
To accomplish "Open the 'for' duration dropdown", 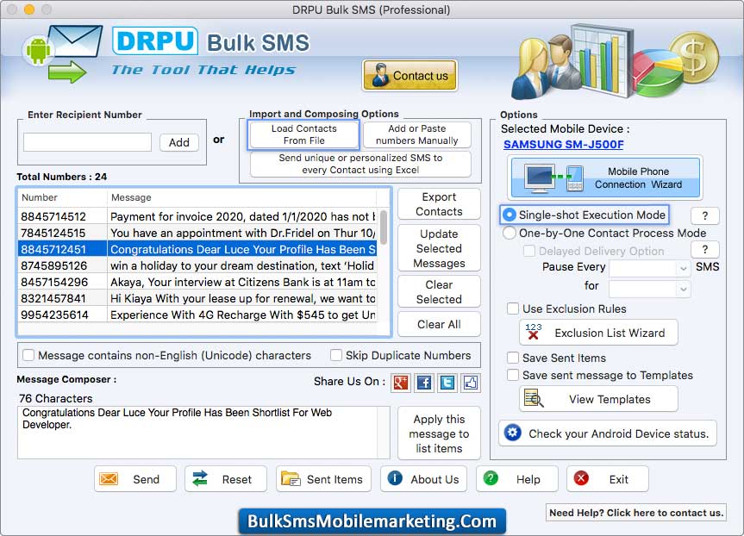I will [649, 289].
